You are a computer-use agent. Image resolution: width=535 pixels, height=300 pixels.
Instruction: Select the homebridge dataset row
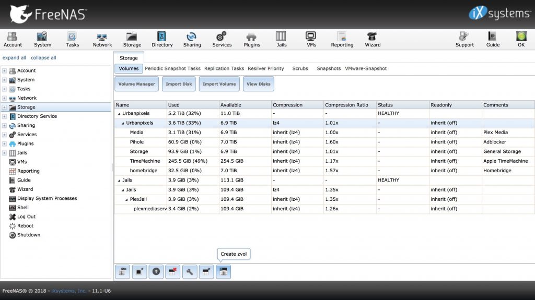click(x=324, y=171)
